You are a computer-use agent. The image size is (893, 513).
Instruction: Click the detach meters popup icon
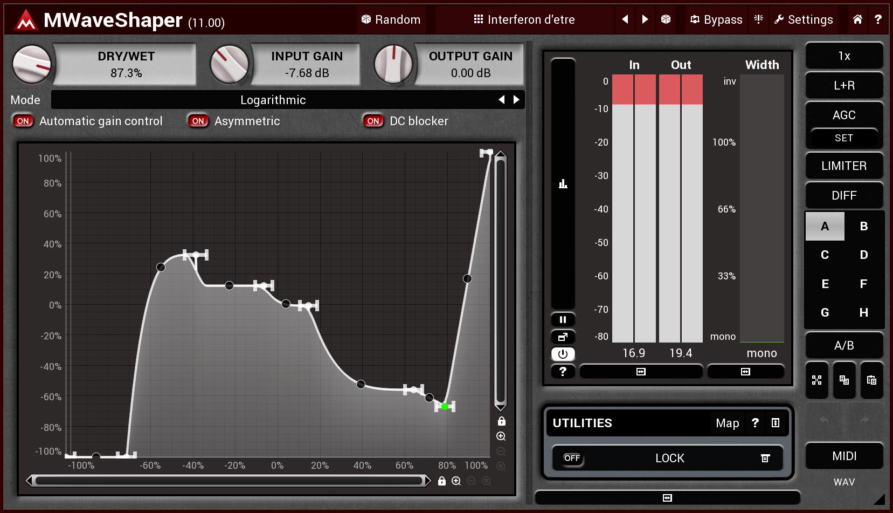(x=563, y=337)
